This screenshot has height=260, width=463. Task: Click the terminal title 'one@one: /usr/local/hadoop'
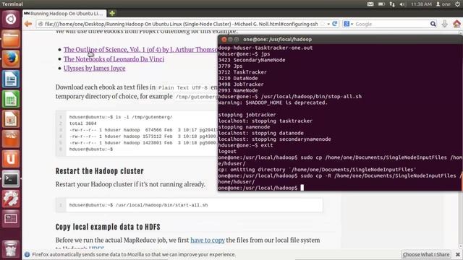277,39
